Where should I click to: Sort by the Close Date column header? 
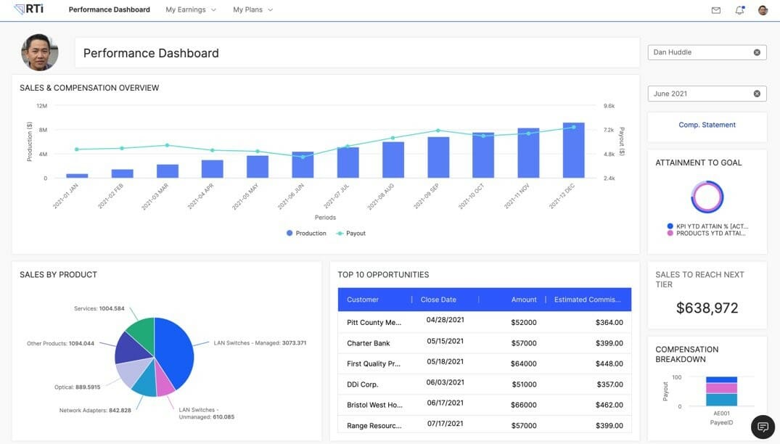(438, 300)
